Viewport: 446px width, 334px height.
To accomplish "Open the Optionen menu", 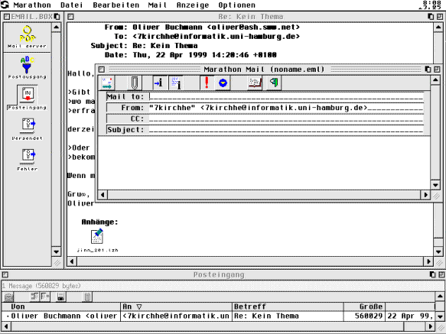I will (x=236, y=5).
